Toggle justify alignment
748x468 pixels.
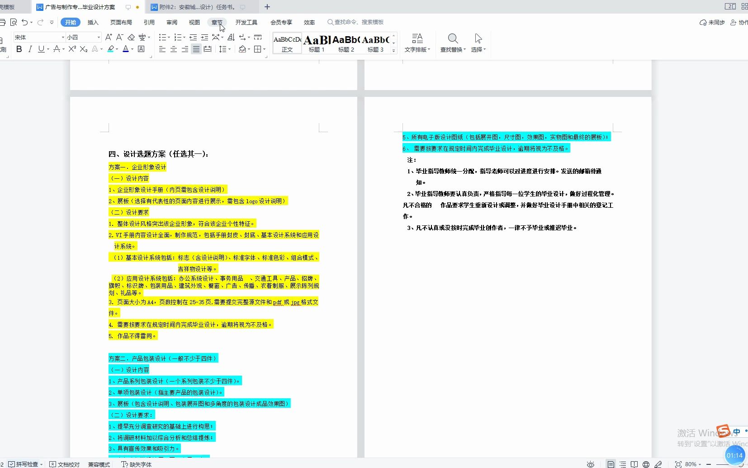coord(196,49)
